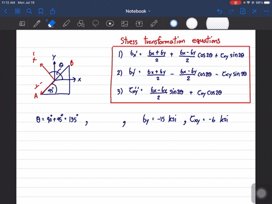Redo the last action
Viewport: 272px width, 204px height.
(231, 11)
